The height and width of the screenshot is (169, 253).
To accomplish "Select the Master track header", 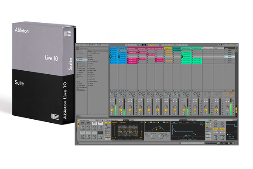I will point(229,48).
